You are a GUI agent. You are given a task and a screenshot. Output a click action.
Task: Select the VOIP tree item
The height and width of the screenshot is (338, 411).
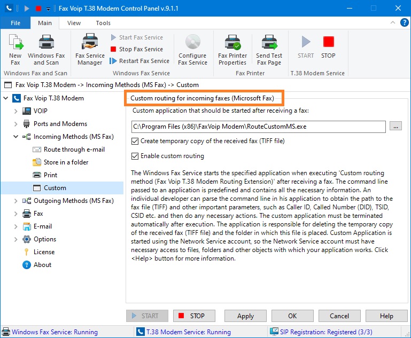point(35,111)
